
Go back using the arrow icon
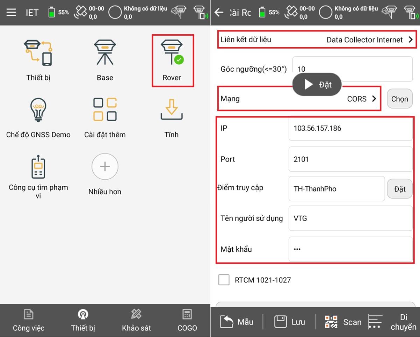(x=219, y=13)
